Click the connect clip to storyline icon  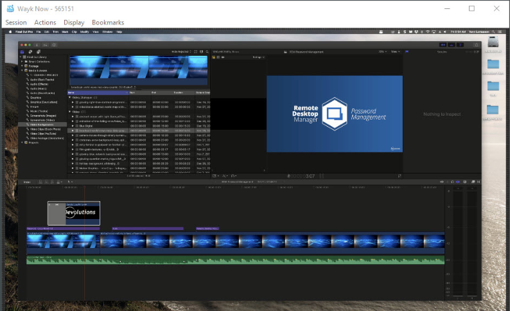click(40, 182)
